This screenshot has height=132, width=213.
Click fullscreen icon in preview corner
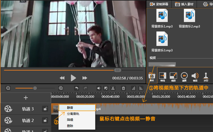pos(142,62)
